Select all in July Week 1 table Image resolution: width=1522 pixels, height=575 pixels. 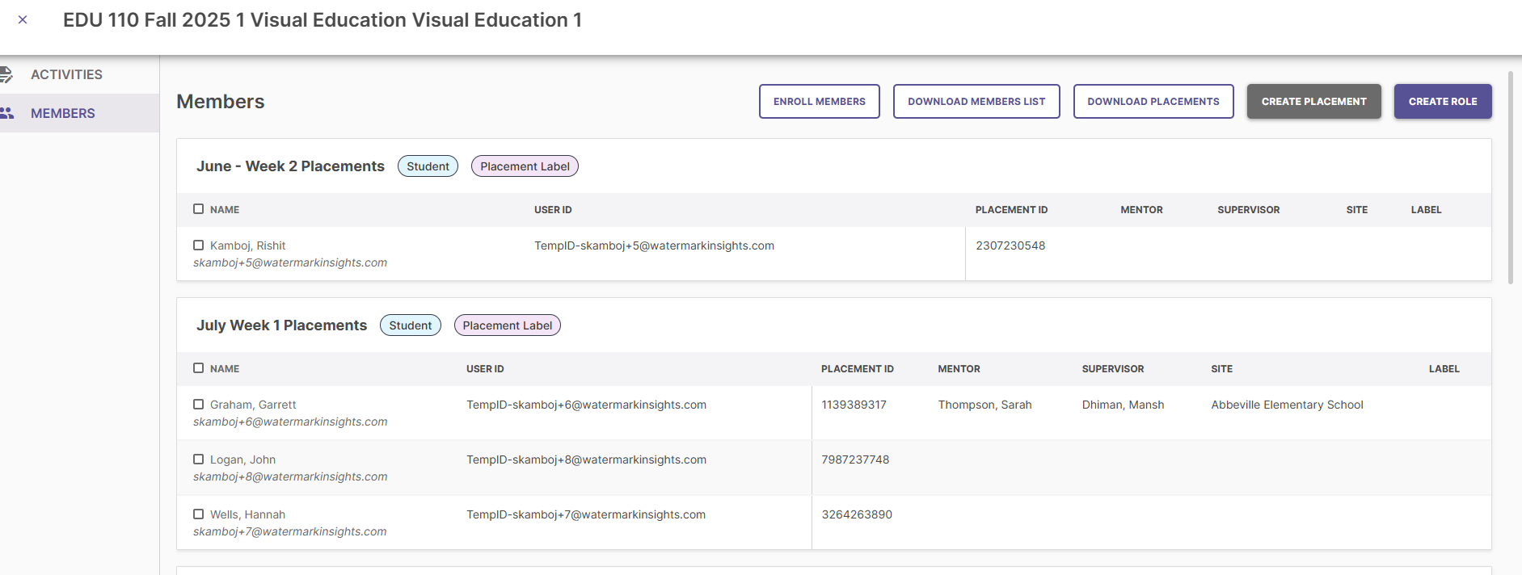198,368
